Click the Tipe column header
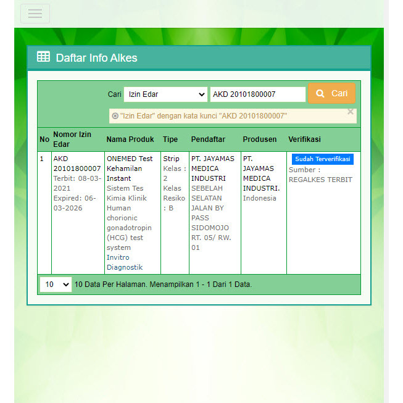403x403 pixels. tap(170, 139)
